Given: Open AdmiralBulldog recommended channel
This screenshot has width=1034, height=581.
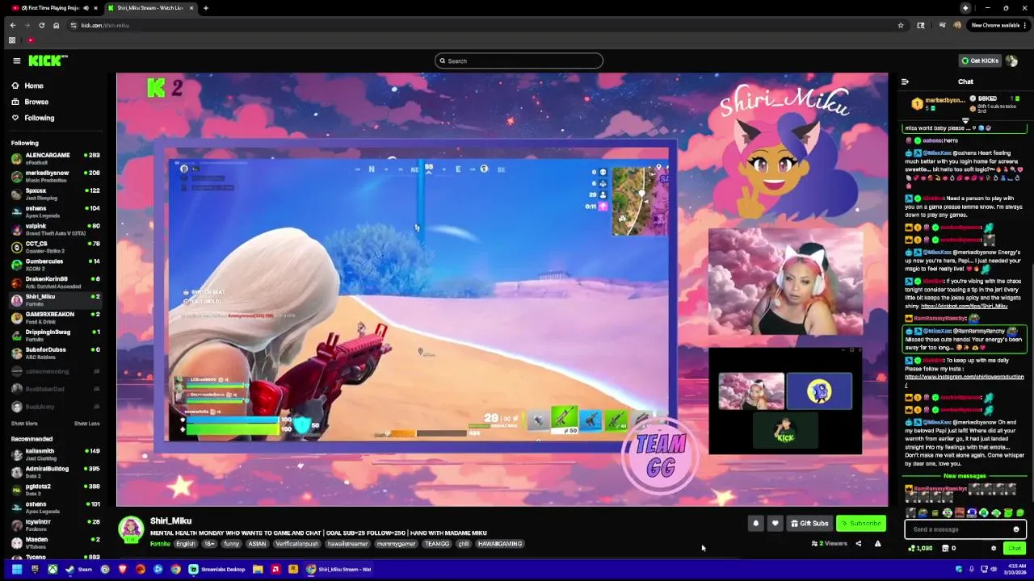Looking at the screenshot, I should [x=55, y=472].
